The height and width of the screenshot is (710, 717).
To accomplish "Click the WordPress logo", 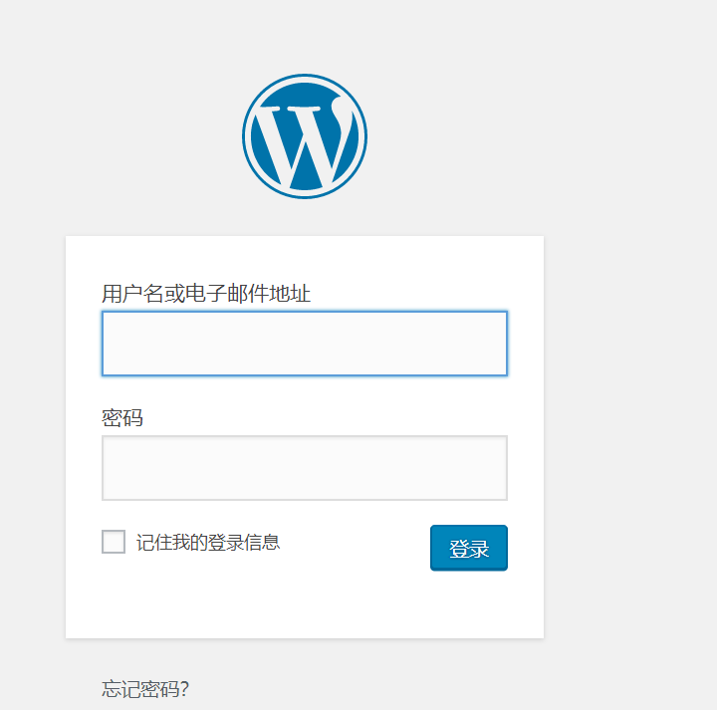I will pos(305,136).
